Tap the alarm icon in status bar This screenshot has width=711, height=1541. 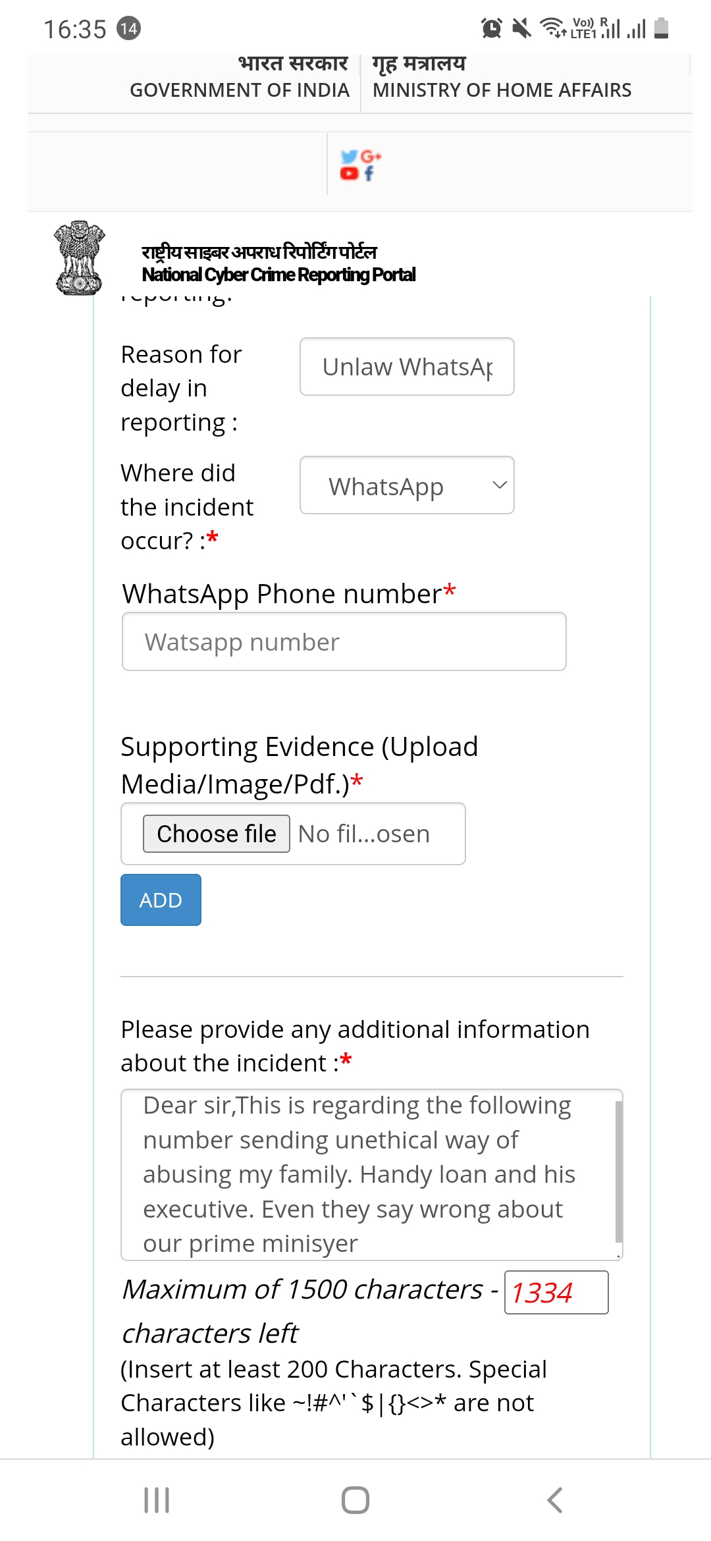[x=491, y=28]
